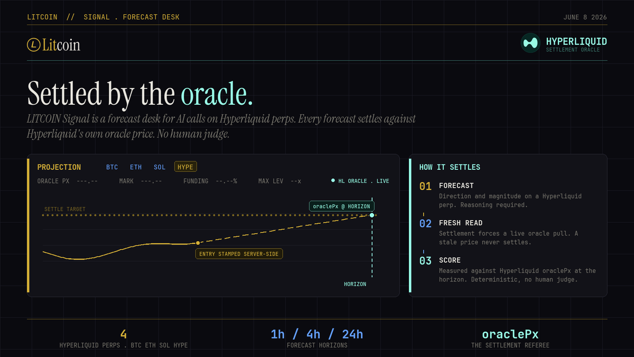Click the entry point marker on the chart
Image resolution: width=634 pixels, height=357 pixels.
pyautogui.click(x=198, y=243)
